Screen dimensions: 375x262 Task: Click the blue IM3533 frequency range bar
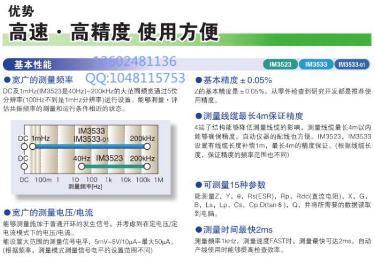tap(90, 147)
